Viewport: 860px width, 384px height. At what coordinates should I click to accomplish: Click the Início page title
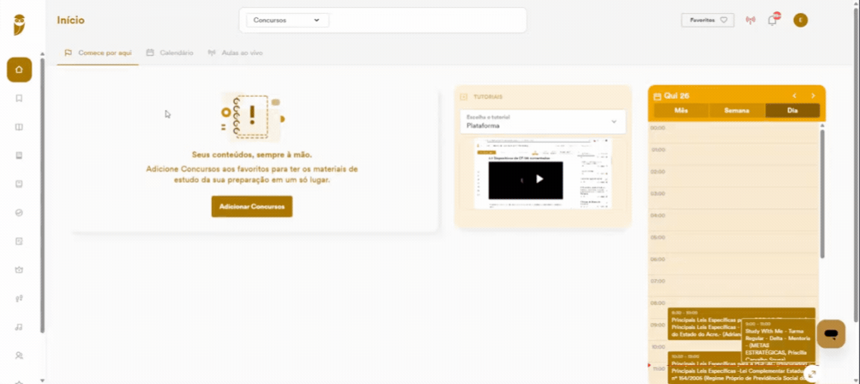coord(70,20)
